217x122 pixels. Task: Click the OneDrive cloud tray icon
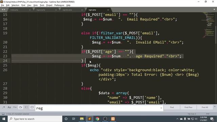pos(181,119)
